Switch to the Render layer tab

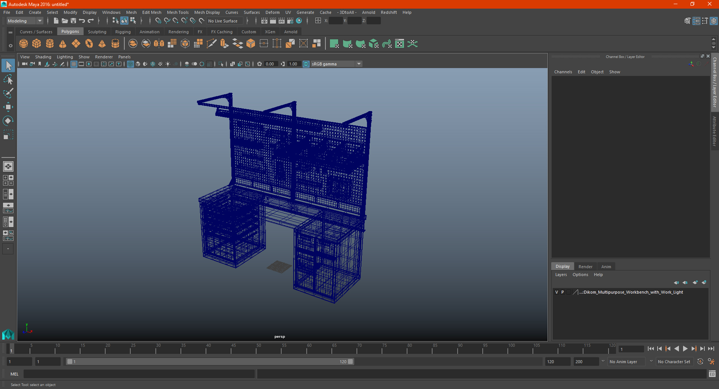point(585,267)
